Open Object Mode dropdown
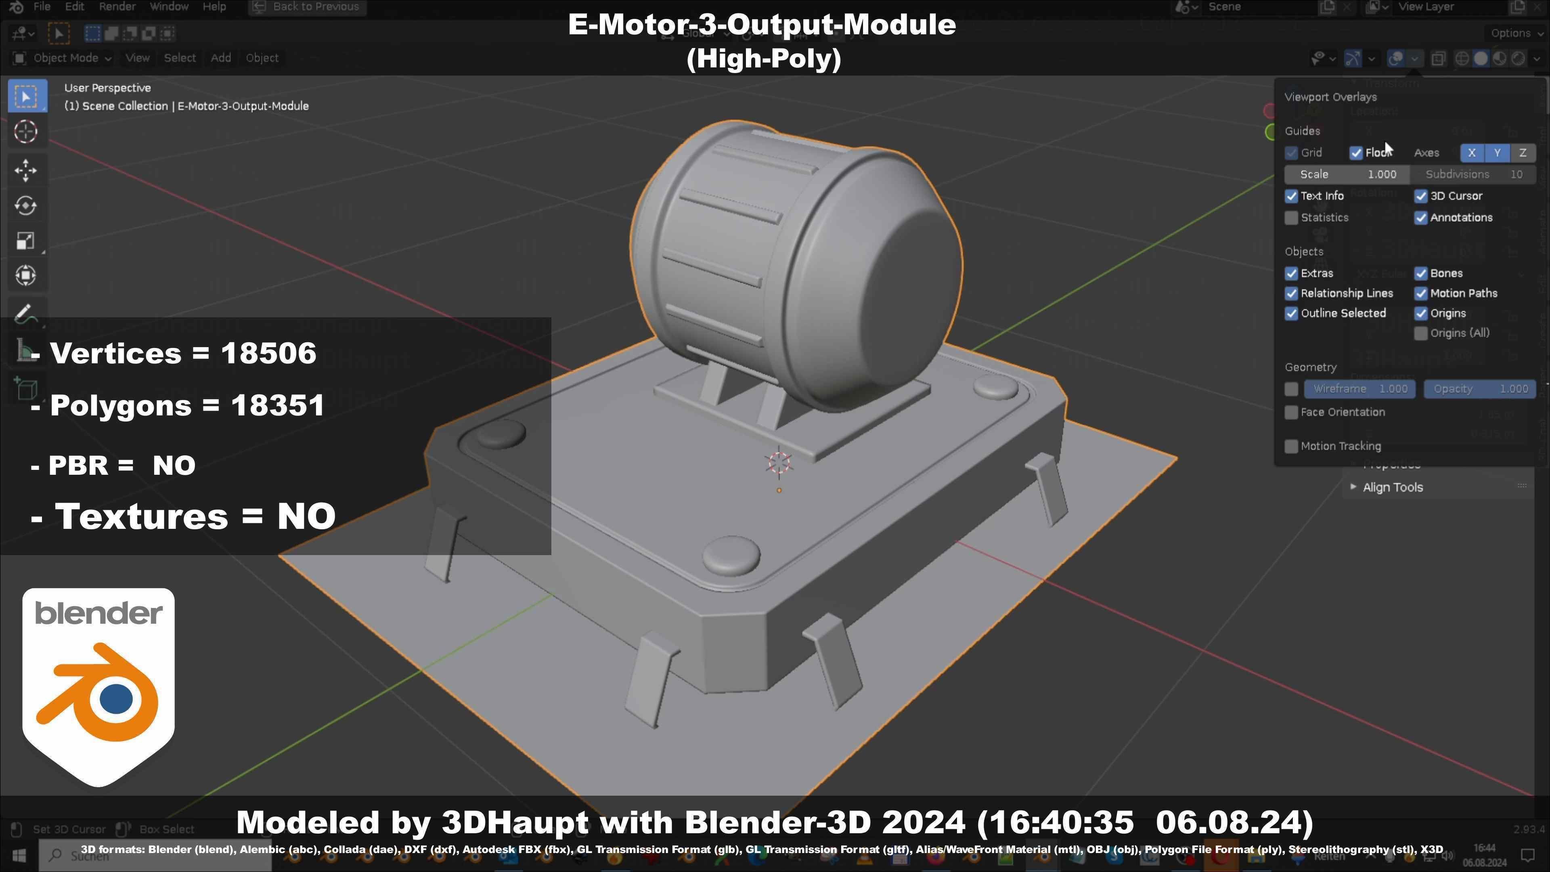This screenshot has width=1550, height=872. click(63, 59)
